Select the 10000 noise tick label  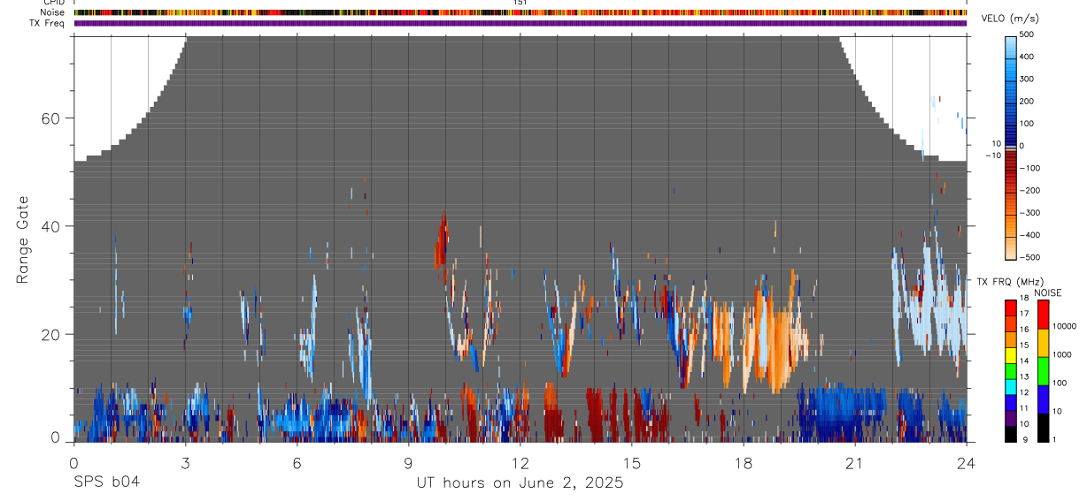click(1064, 327)
